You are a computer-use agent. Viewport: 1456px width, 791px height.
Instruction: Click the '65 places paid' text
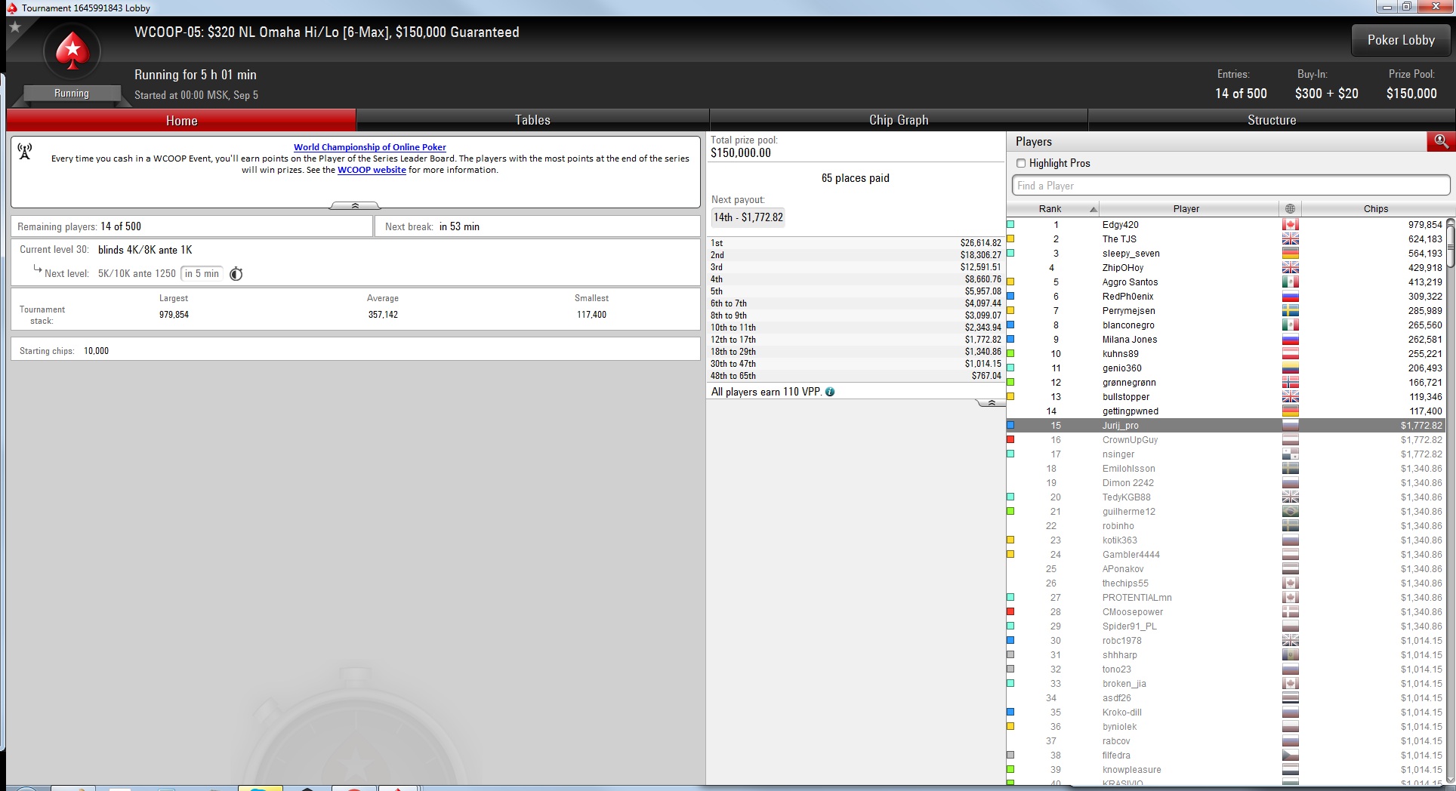(856, 178)
